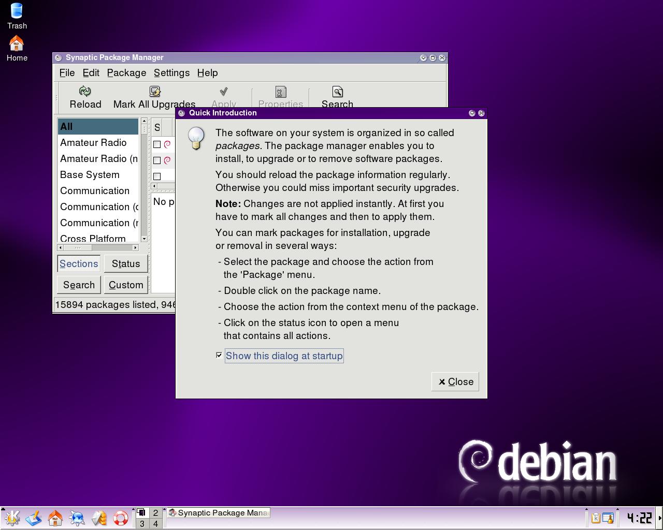Open the Klipper clipboard tray icon
663x530 pixels.
[596, 518]
